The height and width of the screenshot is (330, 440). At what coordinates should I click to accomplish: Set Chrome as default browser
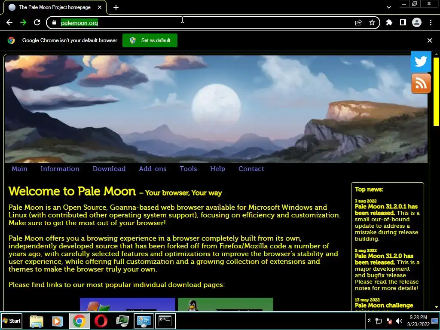(x=150, y=40)
